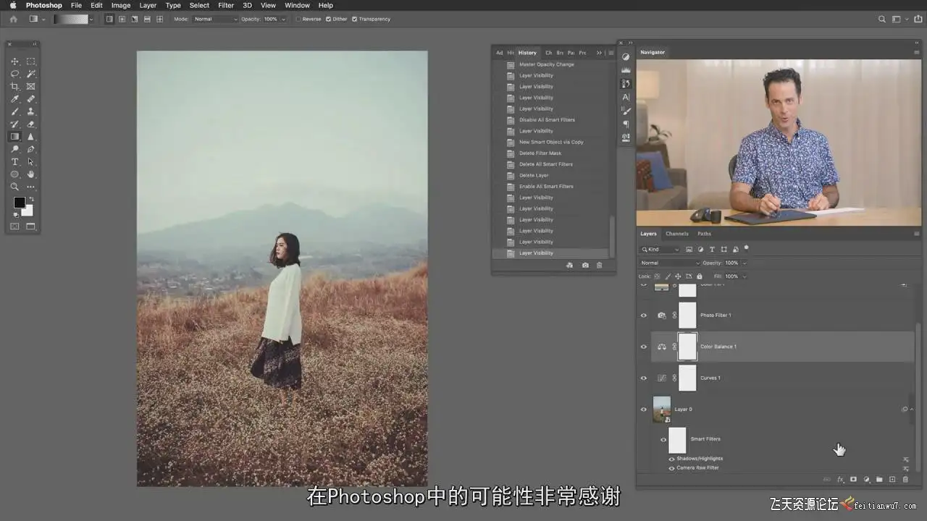Select the Move tool

(14, 62)
